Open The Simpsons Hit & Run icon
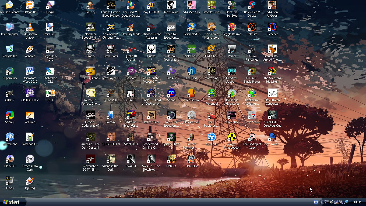Image resolution: width=366 pixels, height=206 pixels. pyautogui.click(x=272, y=71)
